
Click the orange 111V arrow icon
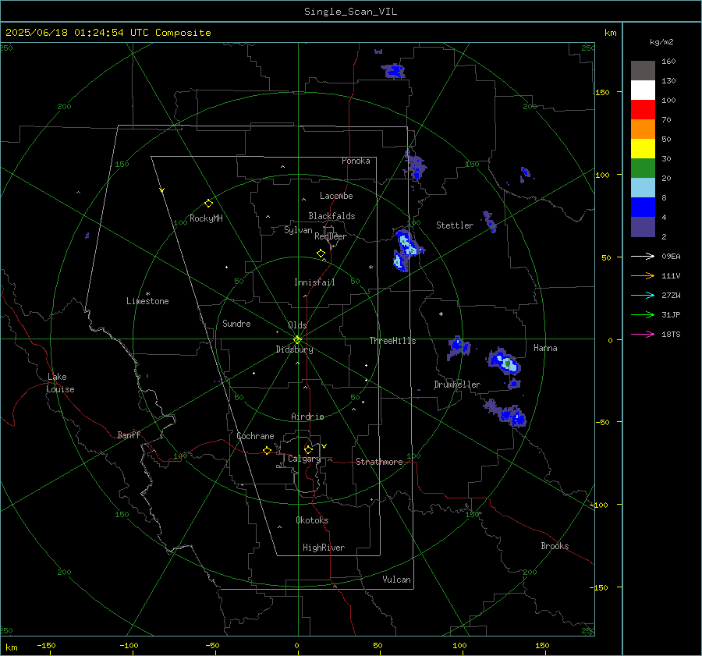[x=643, y=276]
